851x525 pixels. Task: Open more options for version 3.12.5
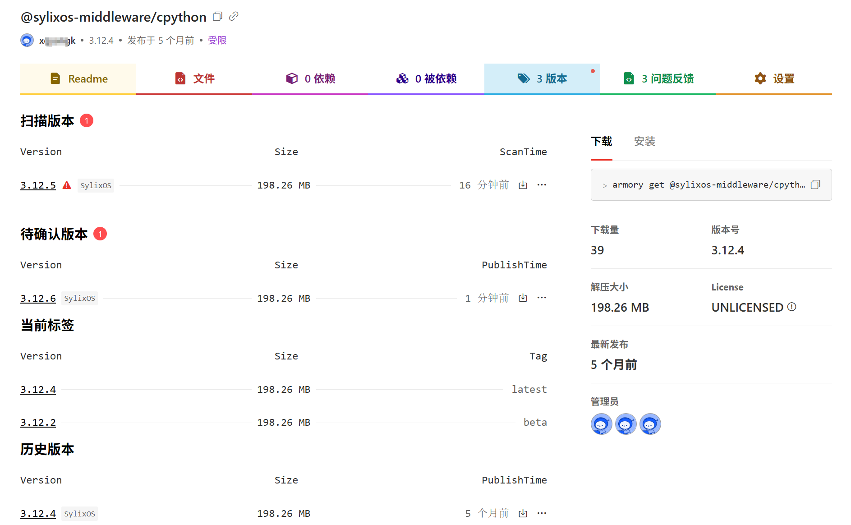[x=542, y=185]
